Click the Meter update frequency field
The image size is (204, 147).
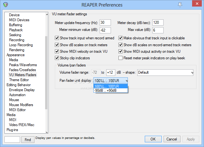[105, 22]
